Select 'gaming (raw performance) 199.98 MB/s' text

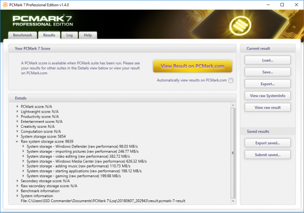point(88,176)
